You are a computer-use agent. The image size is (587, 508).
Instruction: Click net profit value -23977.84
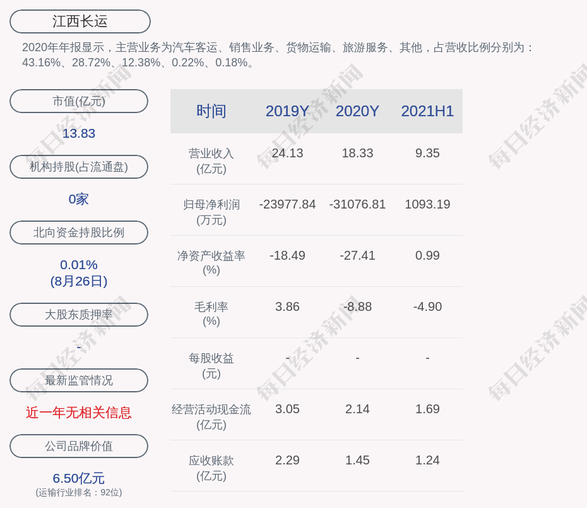(288, 204)
